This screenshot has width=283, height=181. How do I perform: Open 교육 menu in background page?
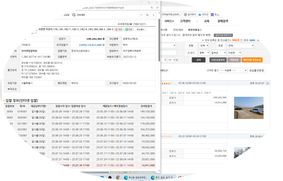206,21
